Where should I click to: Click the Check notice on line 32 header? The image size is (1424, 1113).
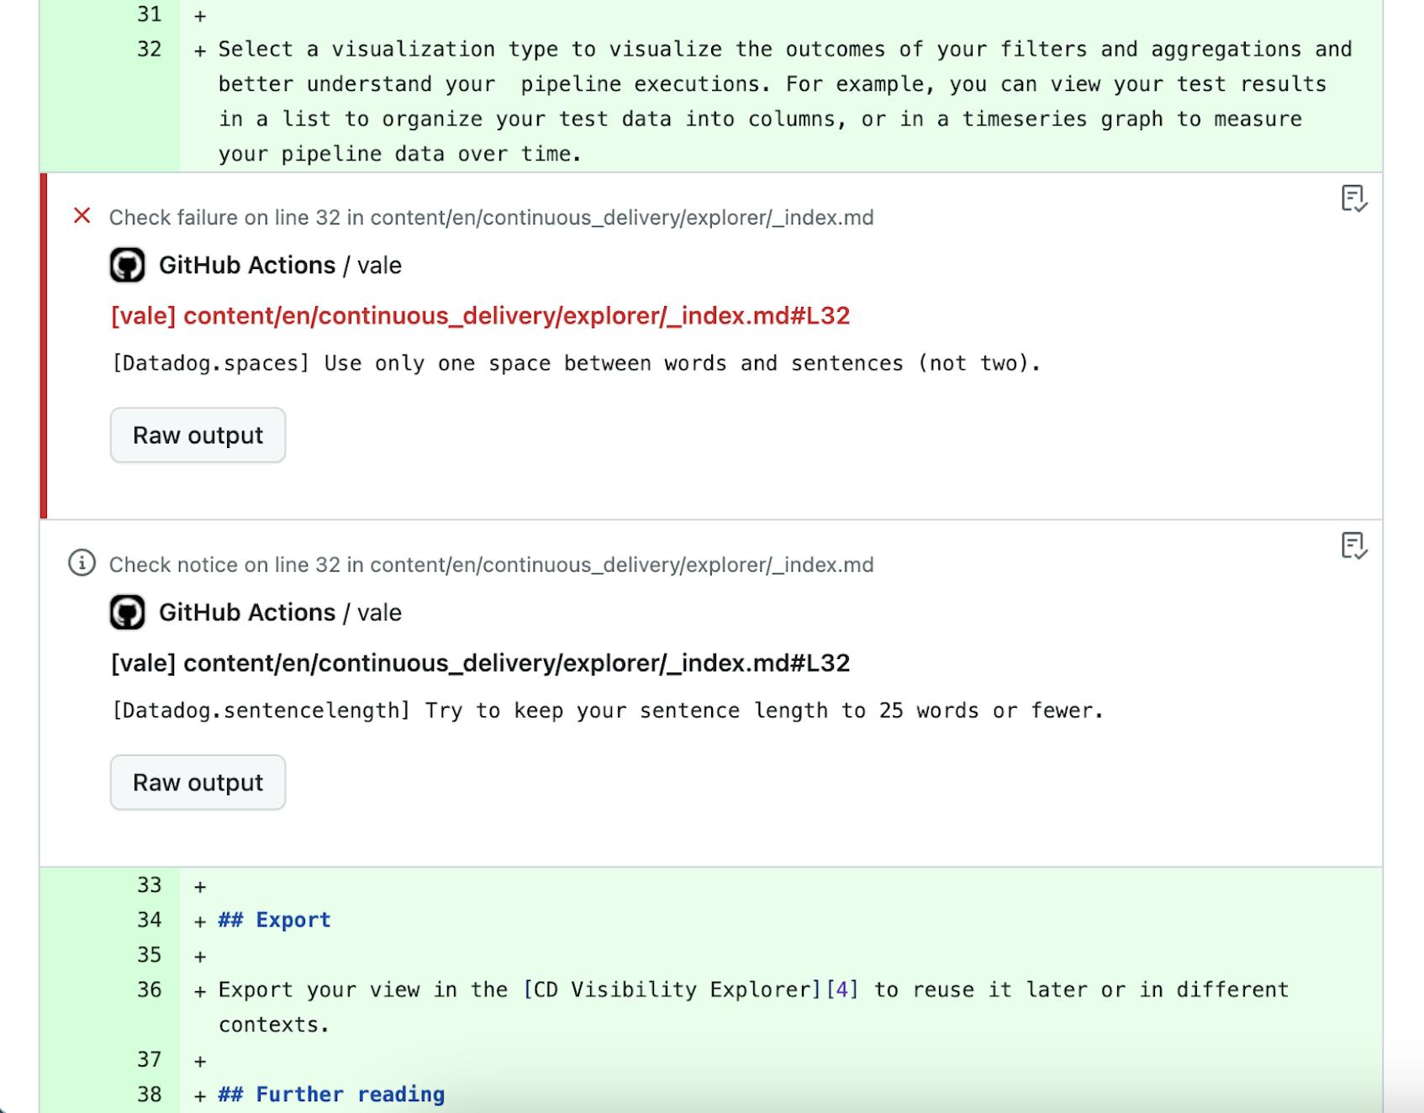point(490,564)
